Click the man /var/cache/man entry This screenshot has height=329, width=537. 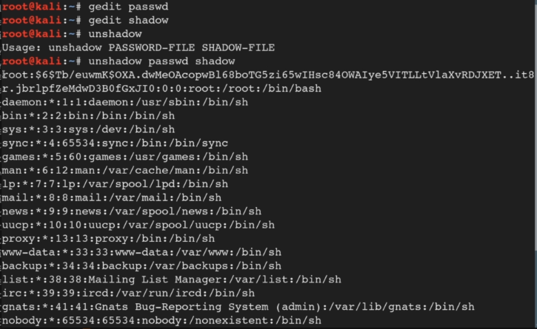(x=125, y=170)
